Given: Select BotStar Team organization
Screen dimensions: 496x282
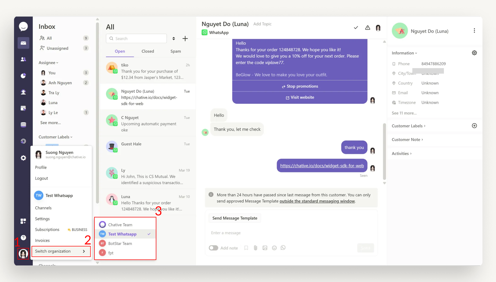Looking at the screenshot, I should click(120, 243).
